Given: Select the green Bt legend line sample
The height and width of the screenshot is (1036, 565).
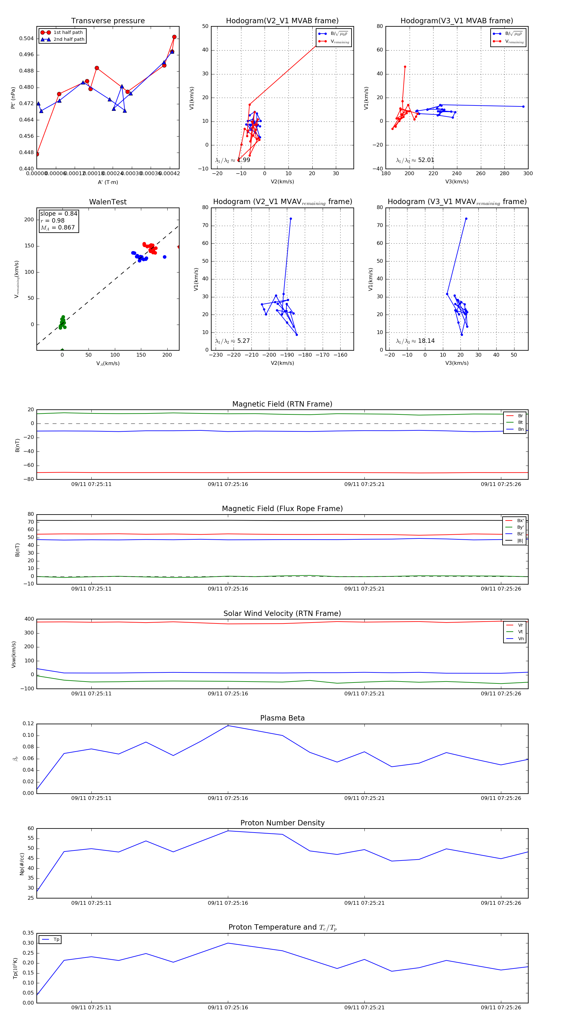Looking at the screenshot, I should coord(510,422).
